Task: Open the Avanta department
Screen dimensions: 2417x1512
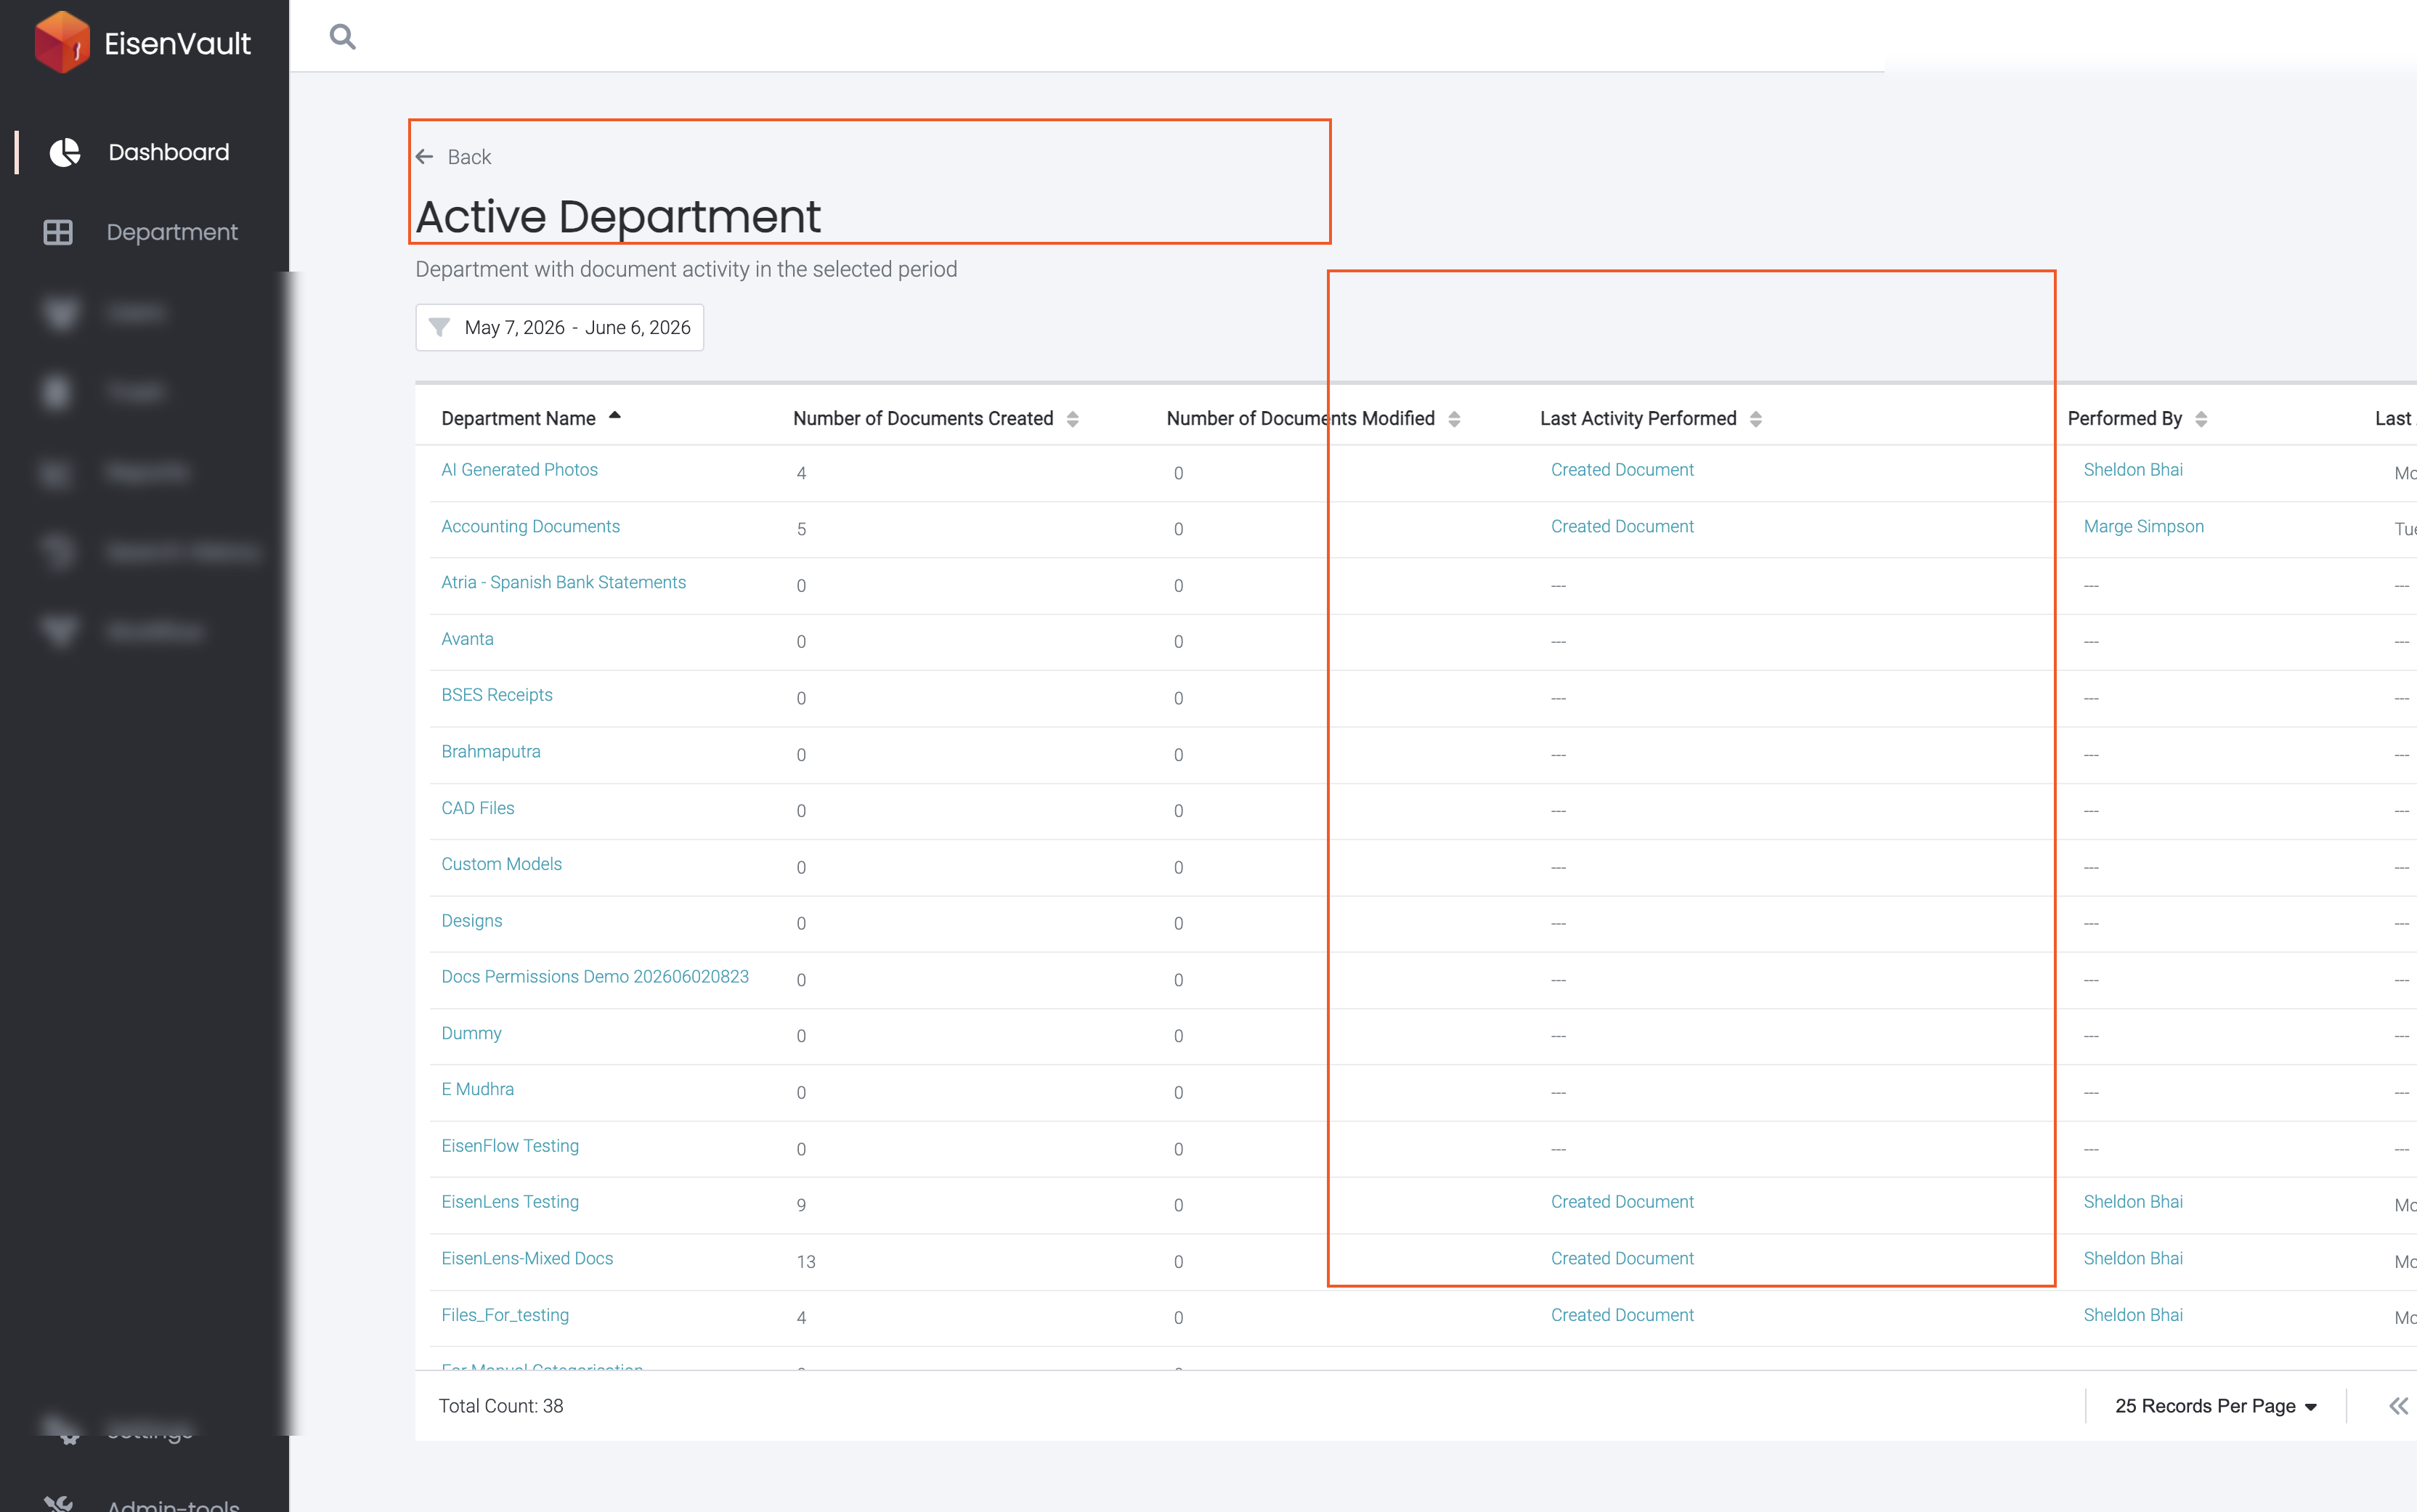Action: tap(467, 638)
